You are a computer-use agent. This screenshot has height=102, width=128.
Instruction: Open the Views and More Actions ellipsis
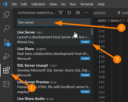86,13
